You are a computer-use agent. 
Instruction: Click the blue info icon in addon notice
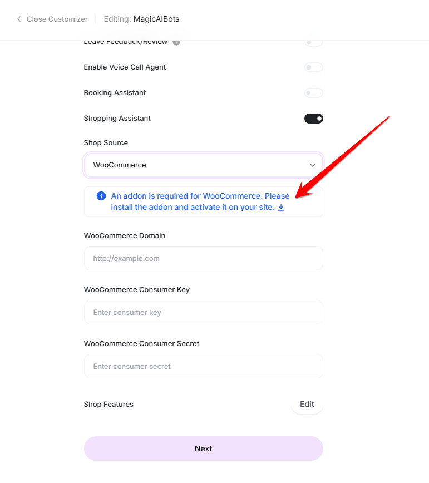tap(101, 196)
